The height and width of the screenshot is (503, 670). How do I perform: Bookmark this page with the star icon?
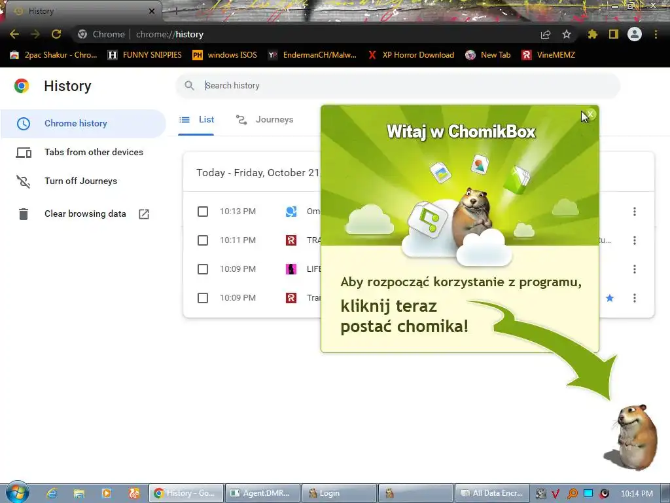tap(567, 34)
